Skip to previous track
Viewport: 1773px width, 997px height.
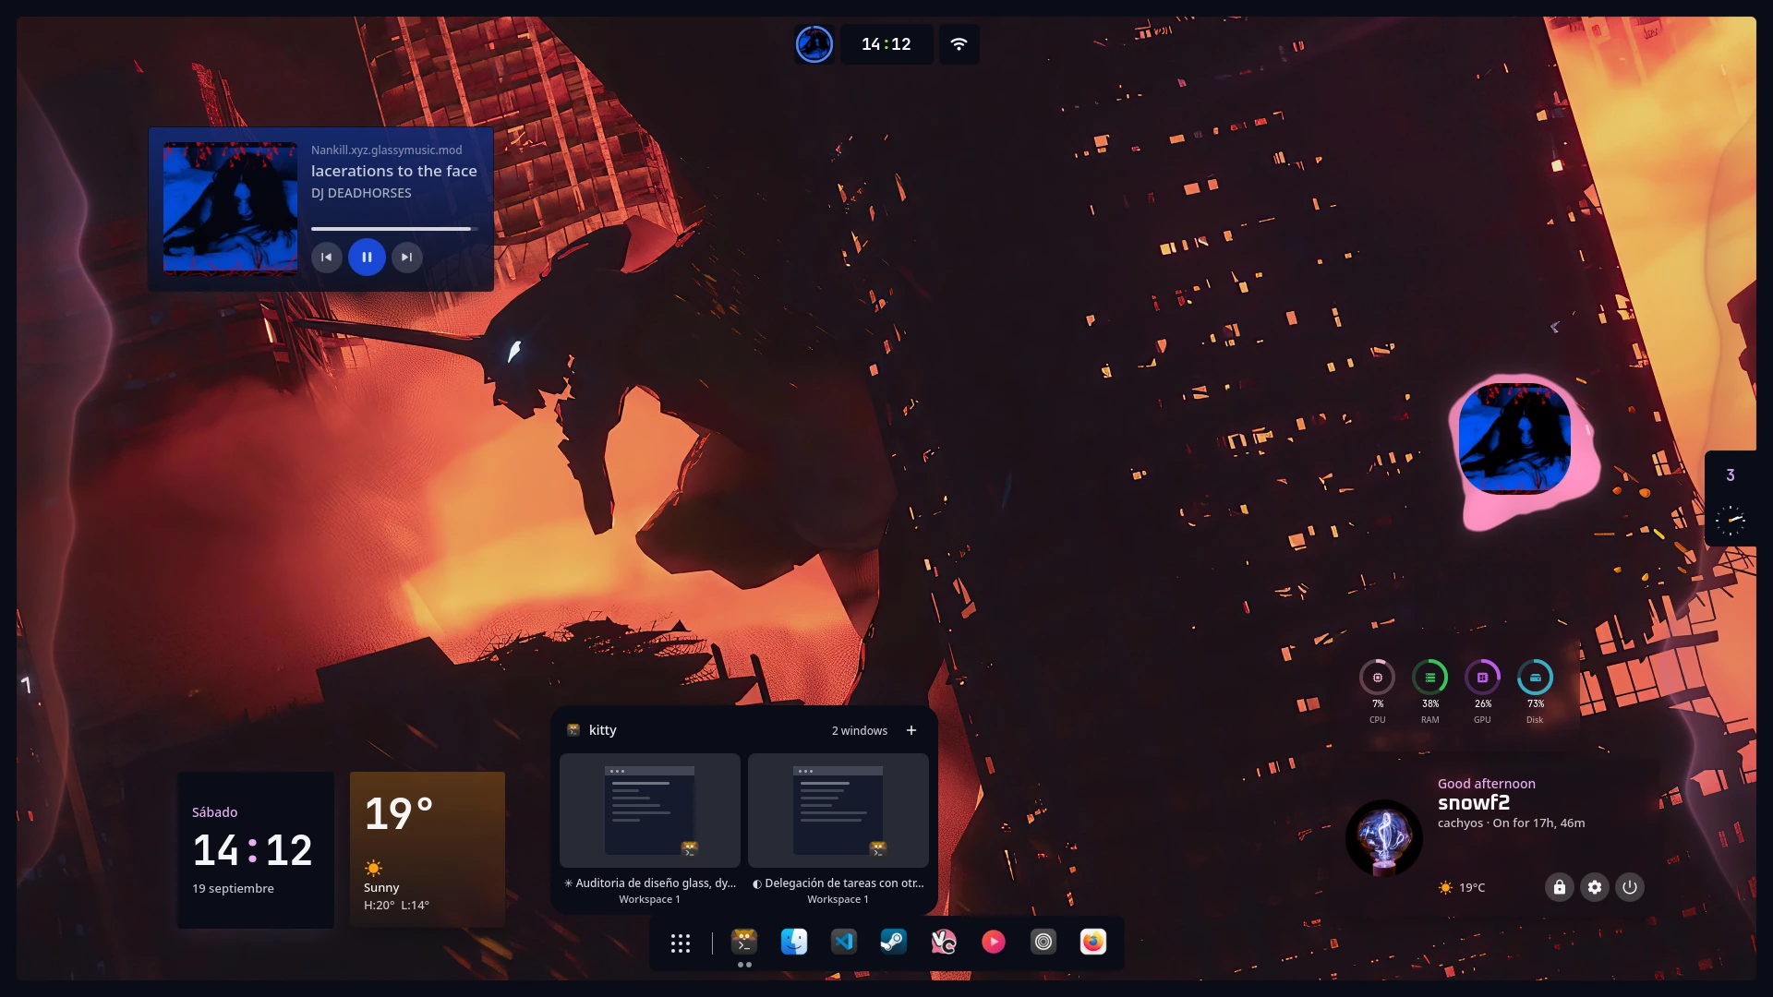(x=327, y=258)
